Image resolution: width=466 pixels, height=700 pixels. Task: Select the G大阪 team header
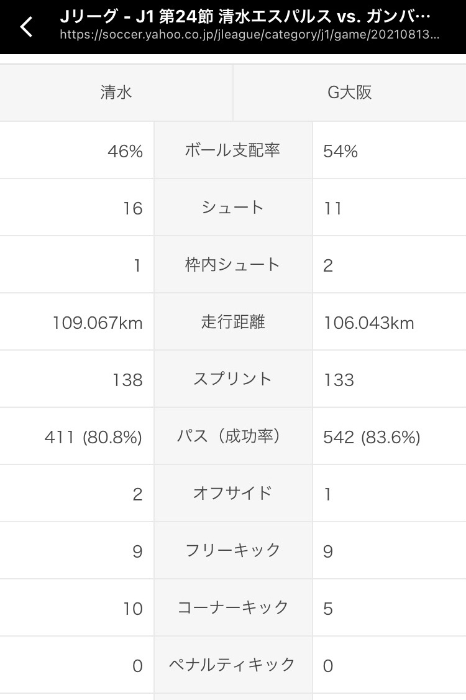point(350,93)
